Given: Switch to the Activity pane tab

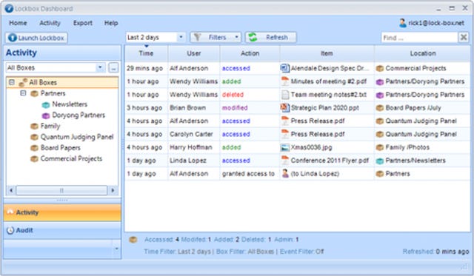Looking at the screenshot, I should tap(62, 212).
